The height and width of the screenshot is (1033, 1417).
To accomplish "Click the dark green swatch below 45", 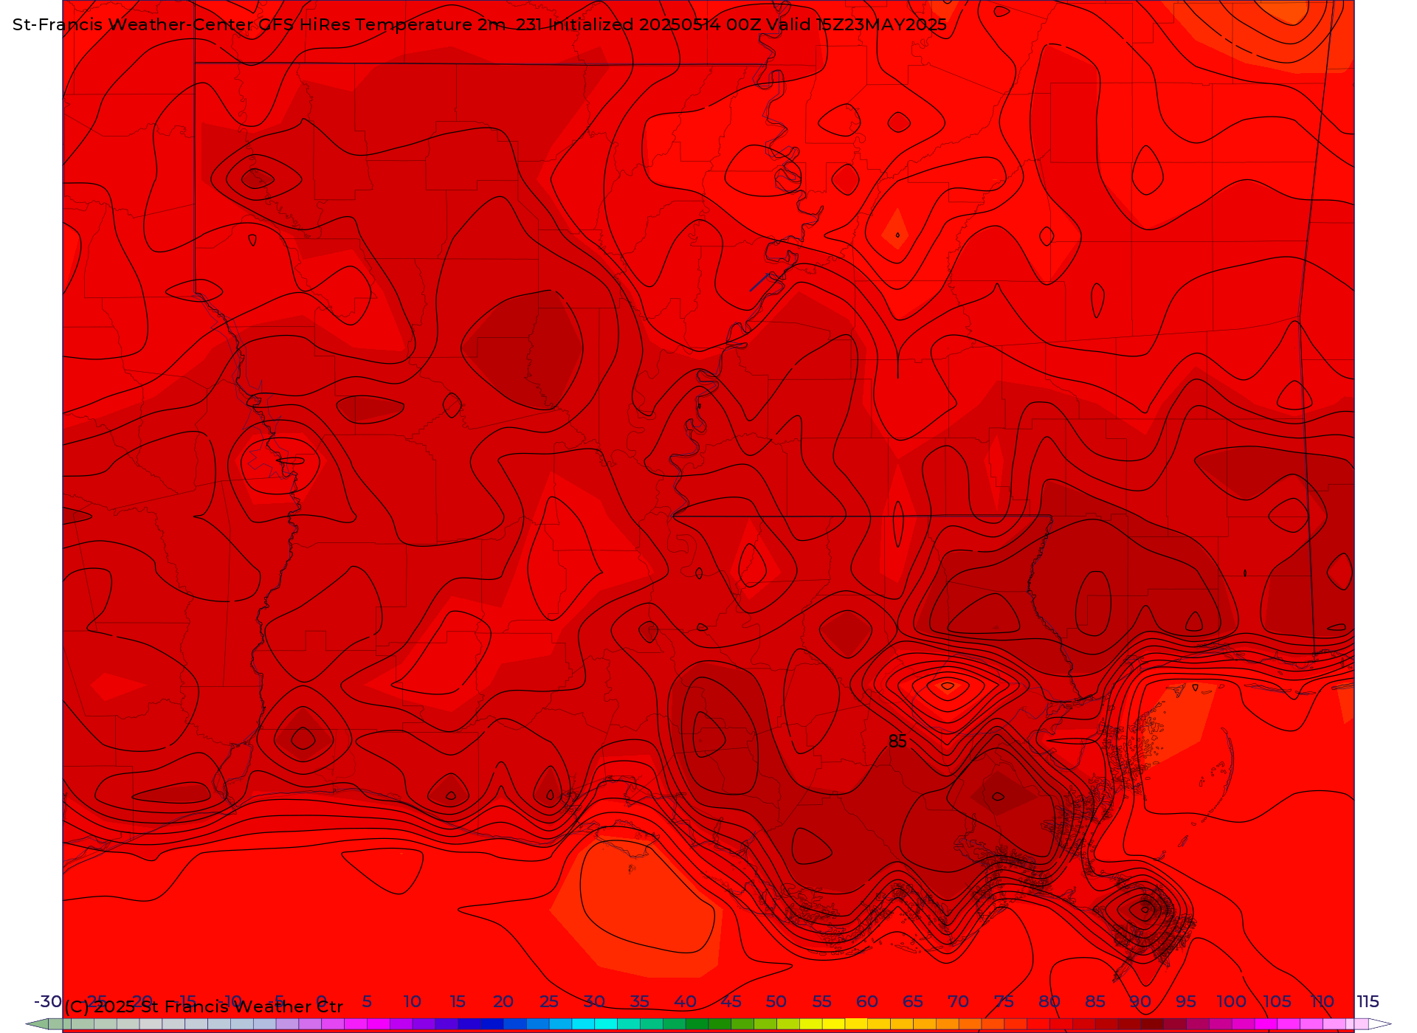I will pos(720,1024).
